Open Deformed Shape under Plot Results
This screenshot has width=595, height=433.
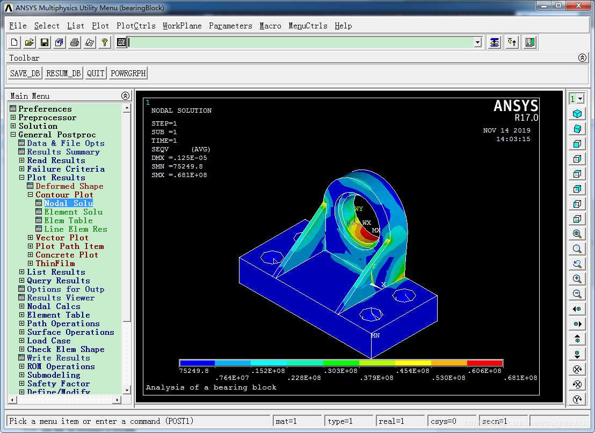(69, 186)
